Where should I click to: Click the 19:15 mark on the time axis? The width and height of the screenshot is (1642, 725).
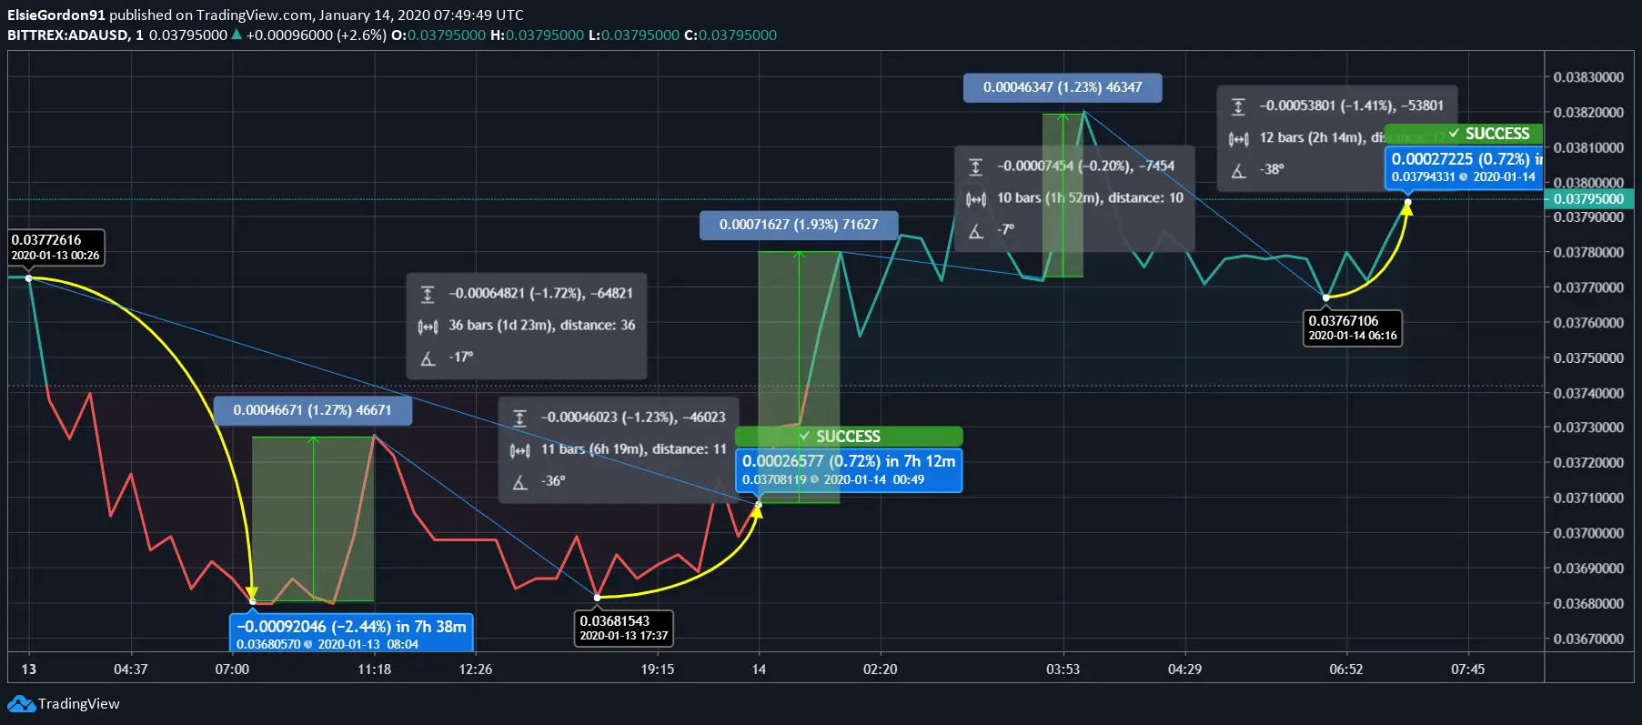click(657, 670)
